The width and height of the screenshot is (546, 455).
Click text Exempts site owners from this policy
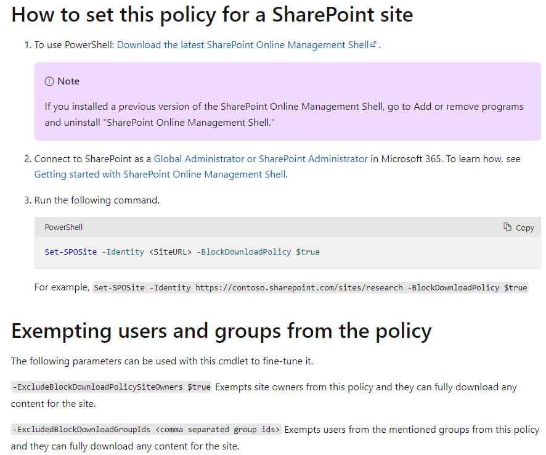click(x=264, y=395)
